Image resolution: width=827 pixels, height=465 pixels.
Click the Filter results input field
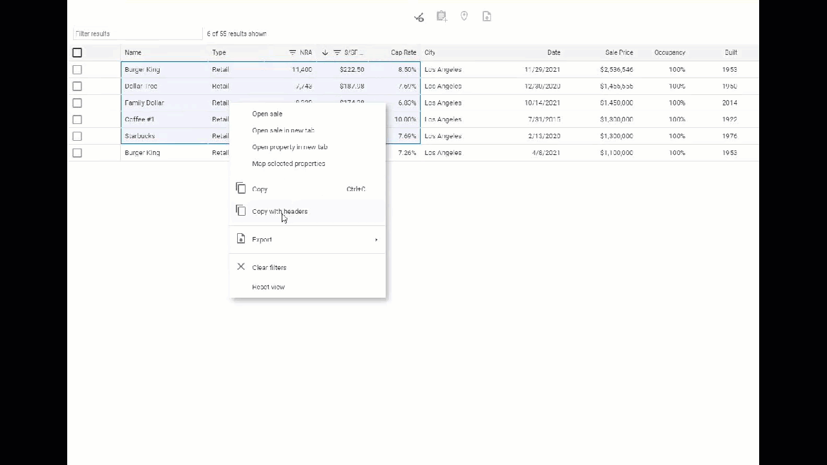tap(138, 34)
